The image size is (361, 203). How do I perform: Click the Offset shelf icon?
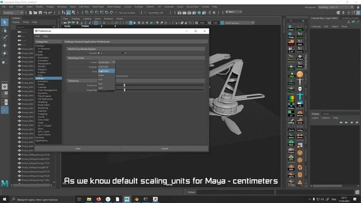point(291,82)
